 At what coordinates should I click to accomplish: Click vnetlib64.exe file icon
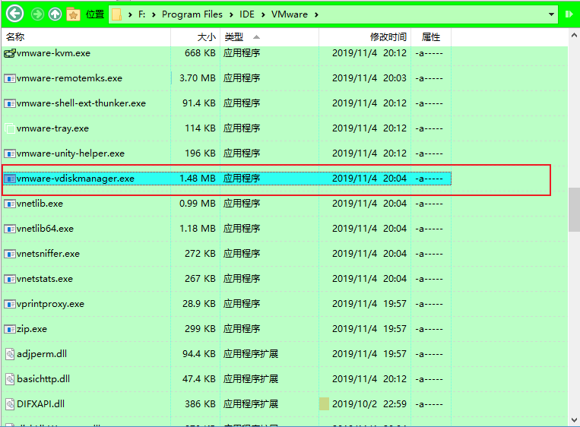point(10,229)
